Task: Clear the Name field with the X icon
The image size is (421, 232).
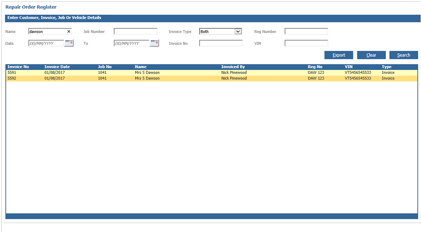Action: coord(69,32)
